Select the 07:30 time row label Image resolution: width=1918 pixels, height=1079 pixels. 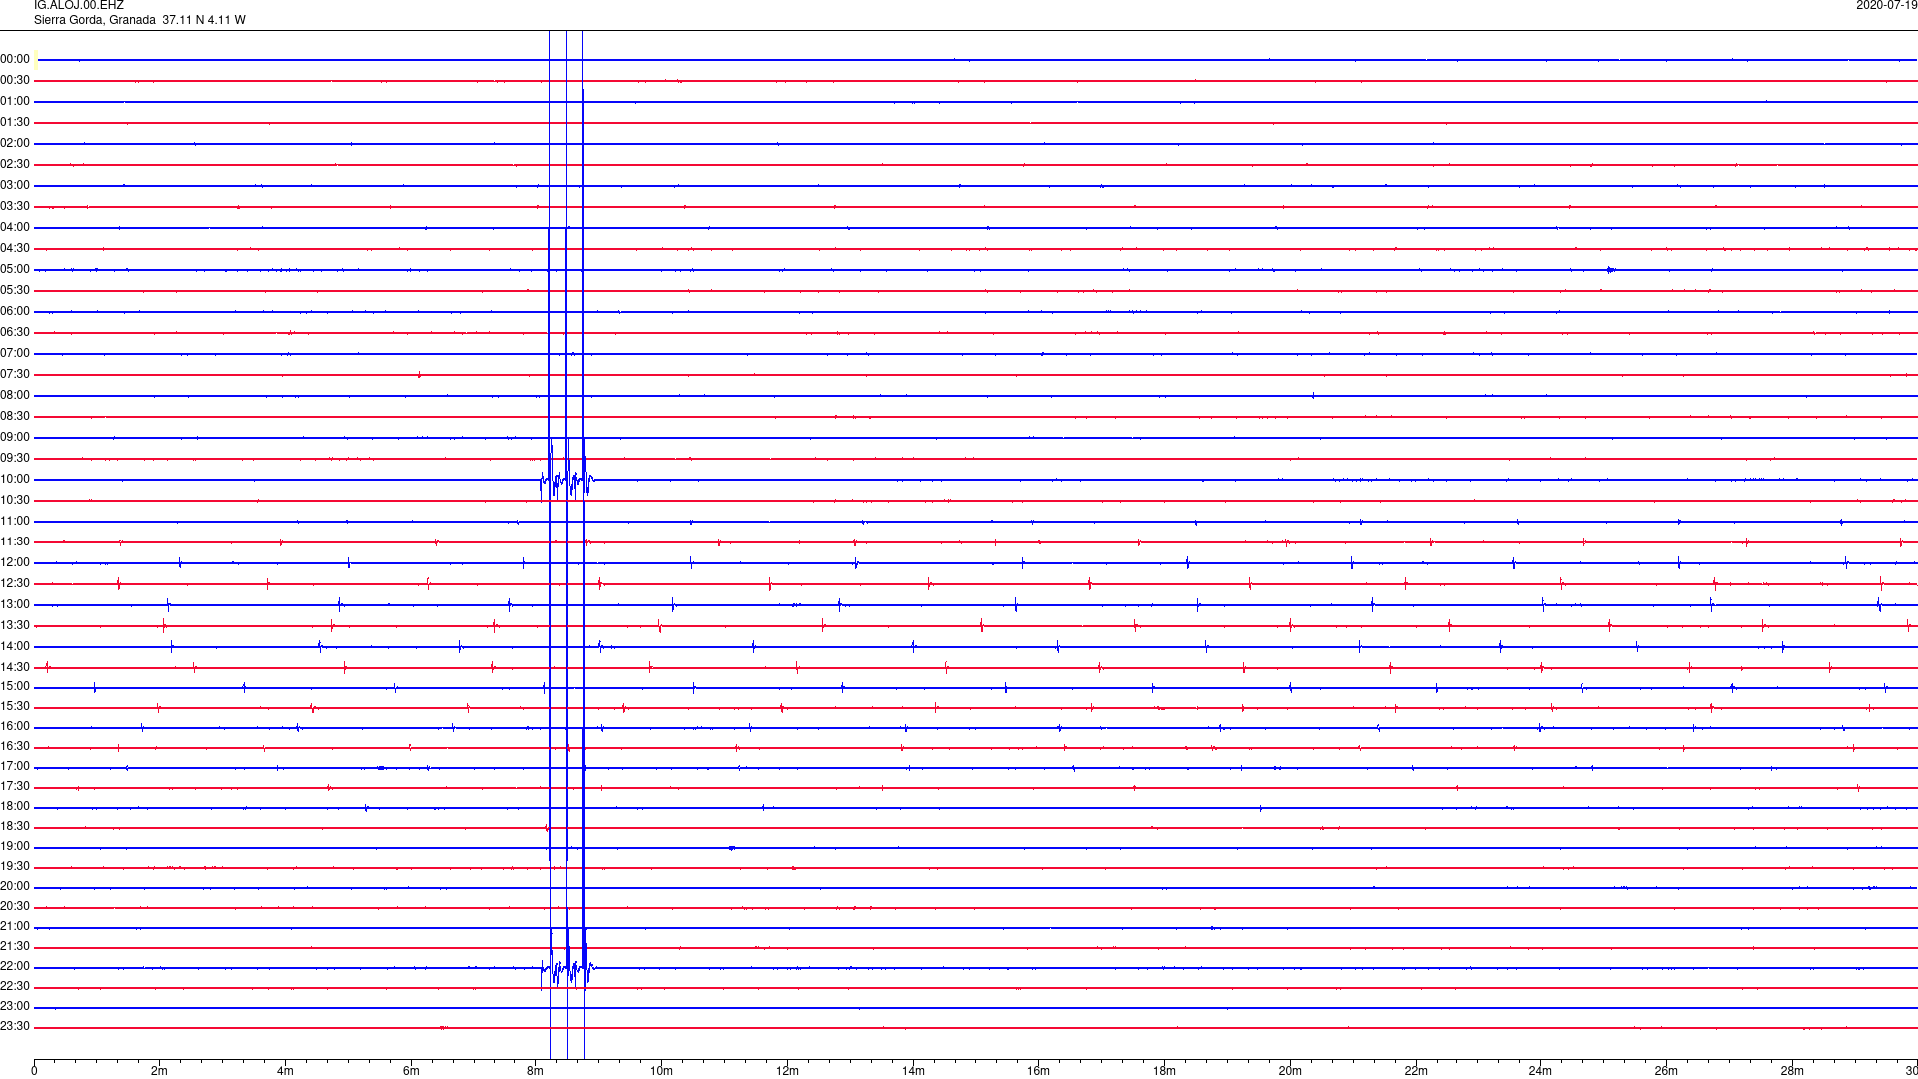[x=15, y=374]
